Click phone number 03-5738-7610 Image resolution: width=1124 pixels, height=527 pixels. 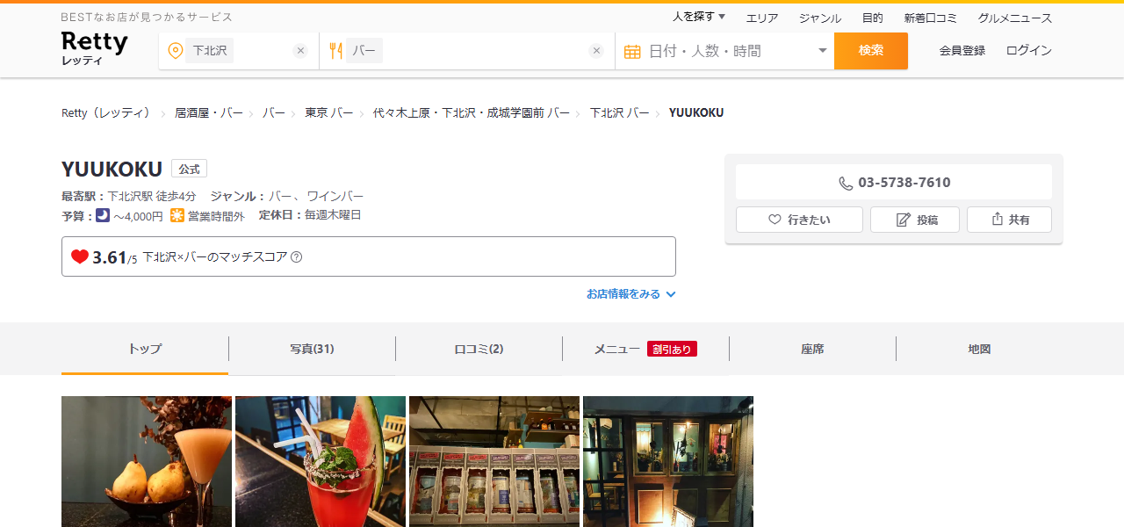[894, 183]
